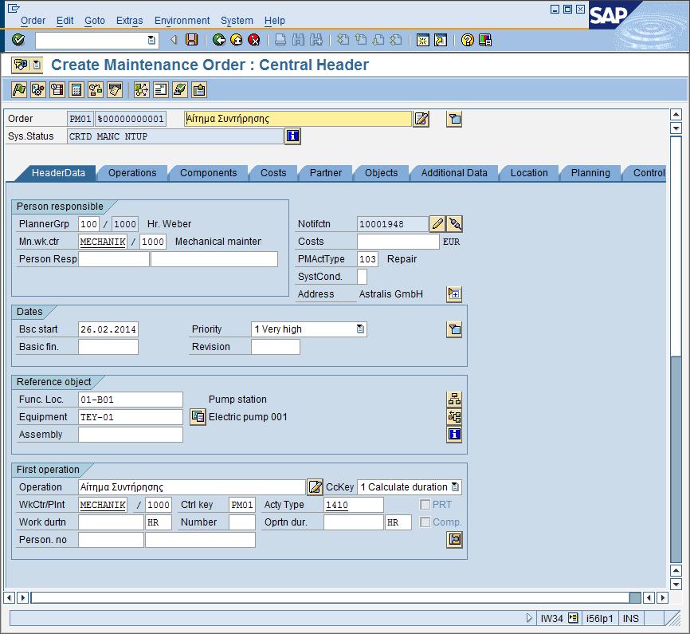Screen dimensions: 690x634
Task: Release the order with the green flag icon
Action: click(x=19, y=90)
